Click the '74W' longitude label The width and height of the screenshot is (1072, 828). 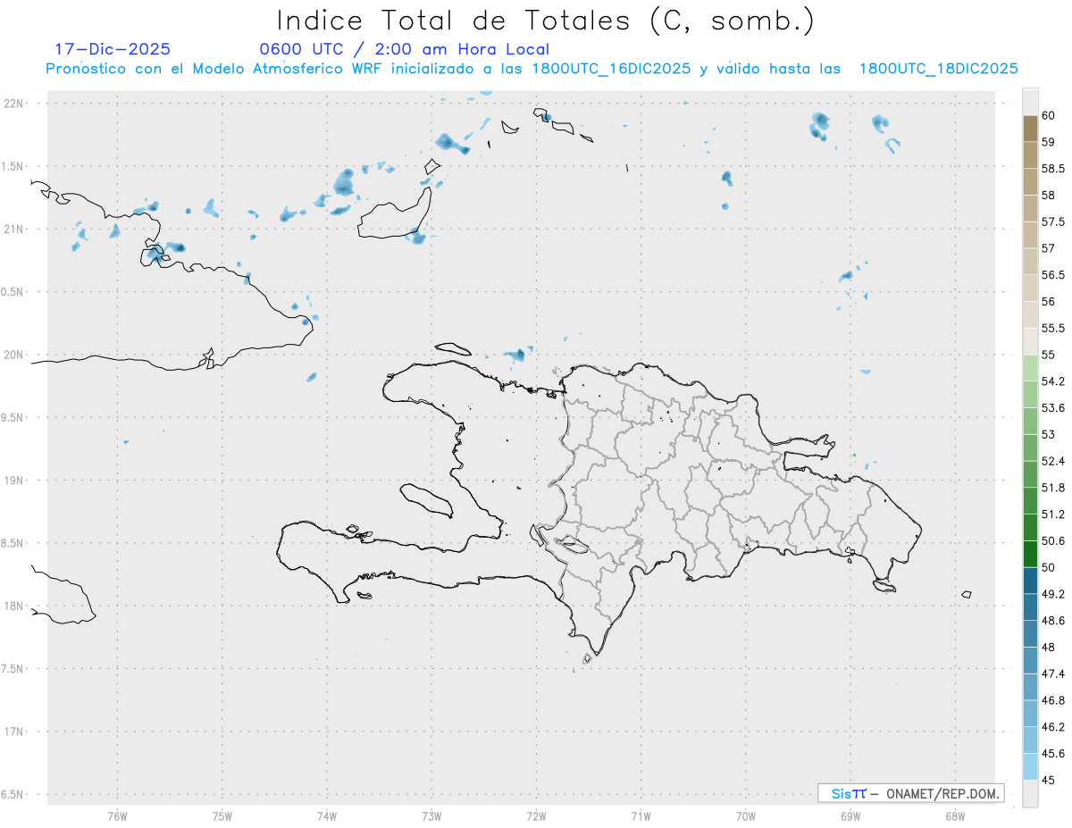point(326,815)
